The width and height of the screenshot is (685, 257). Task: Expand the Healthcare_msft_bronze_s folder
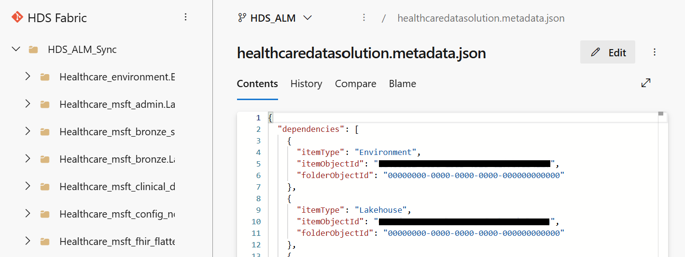click(x=28, y=131)
